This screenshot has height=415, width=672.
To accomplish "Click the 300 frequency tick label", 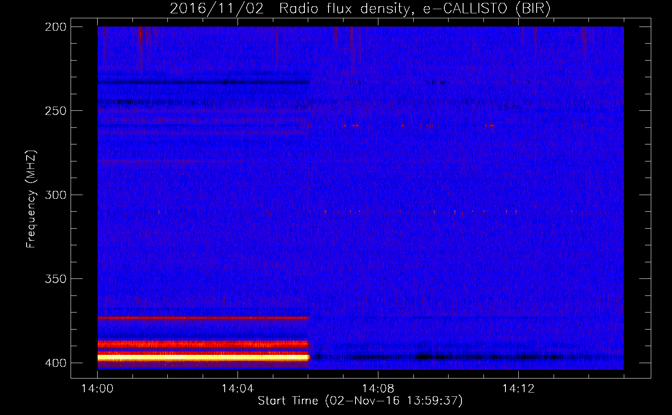I will tap(56, 195).
